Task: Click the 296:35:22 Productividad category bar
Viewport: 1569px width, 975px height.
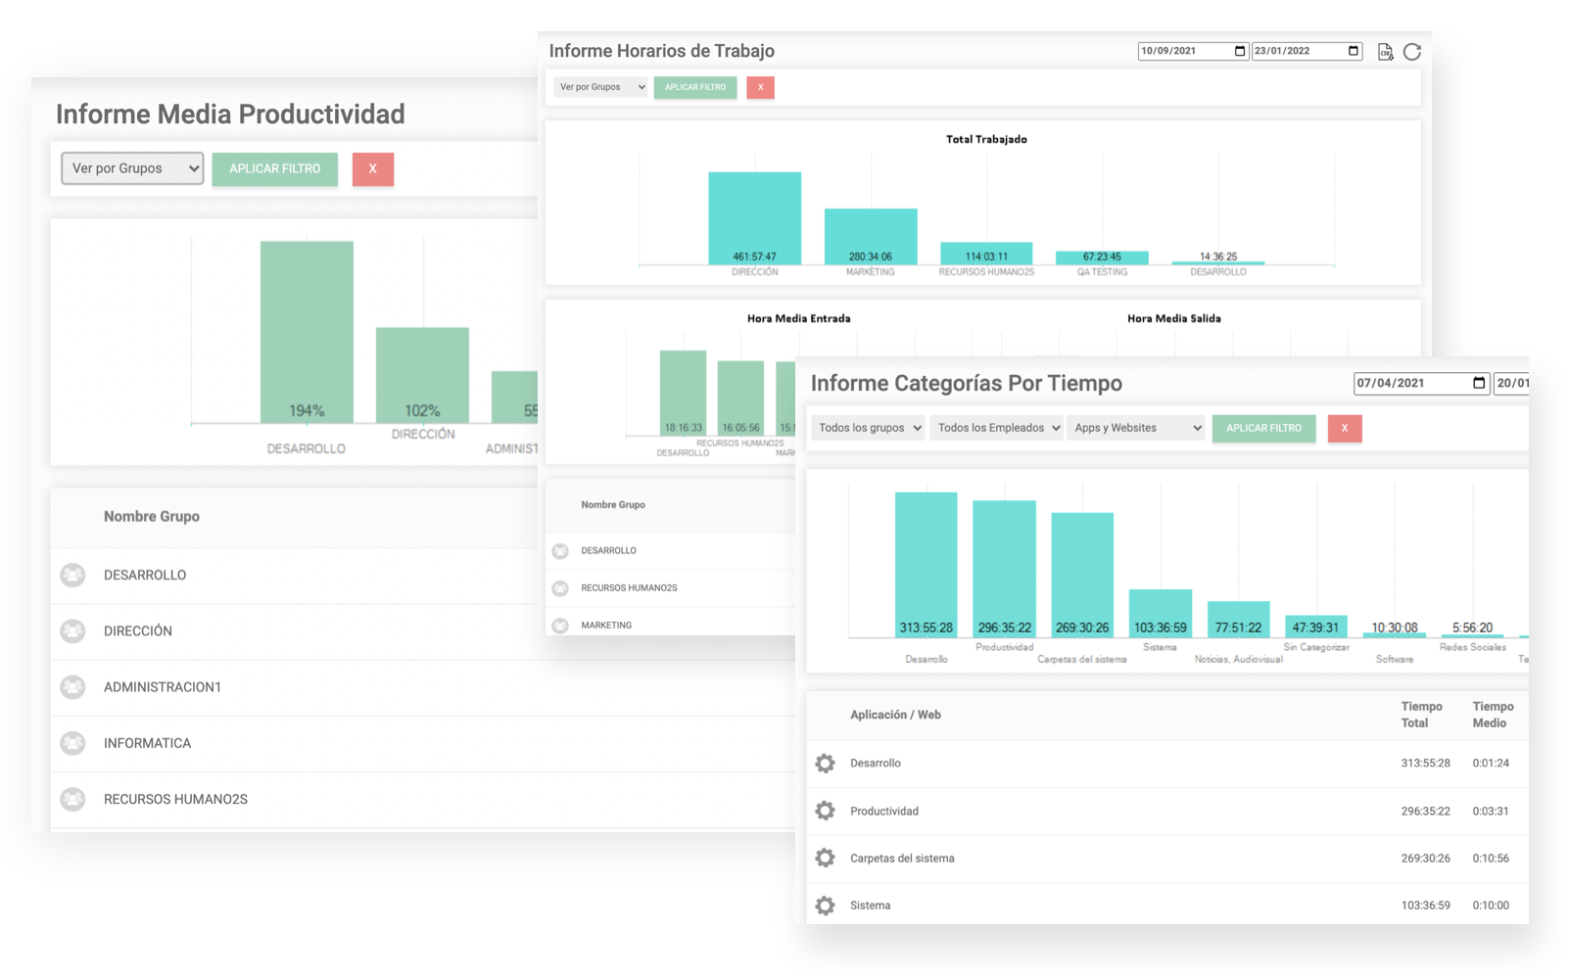Action: 1004,569
